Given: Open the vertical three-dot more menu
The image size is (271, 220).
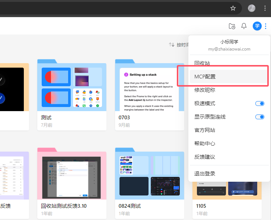Looking at the screenshot, I should click(265, 26).
